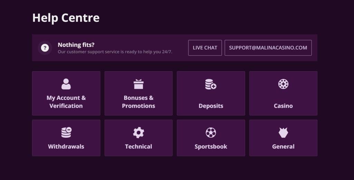The width and height of the screenshot is (354, 180).
Task: Click the casino chip icon
Action: (283, 84)
